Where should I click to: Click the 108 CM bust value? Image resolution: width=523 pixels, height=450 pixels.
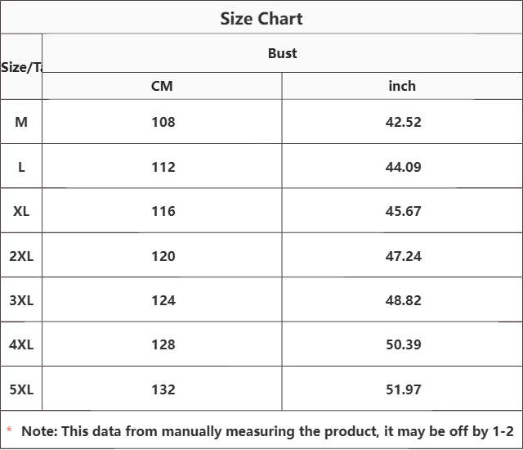click(163, 122)
